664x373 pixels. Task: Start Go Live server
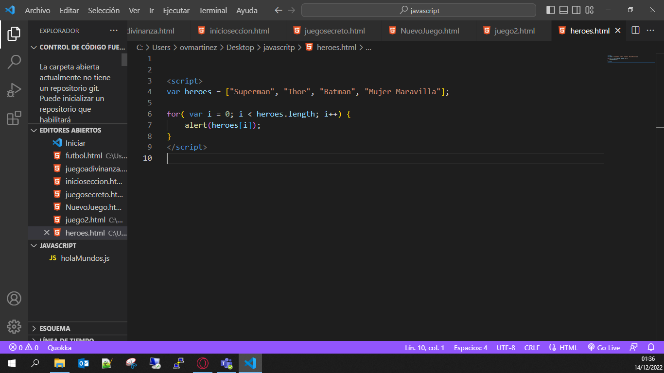604,348
